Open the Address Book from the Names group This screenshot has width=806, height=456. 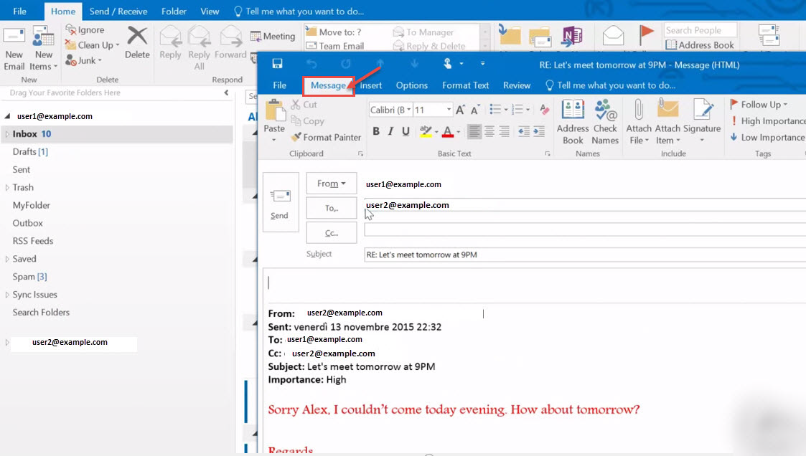coord(572,122)
